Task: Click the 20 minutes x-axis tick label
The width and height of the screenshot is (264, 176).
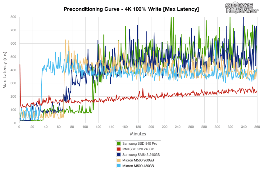Action: (x=32, y=127)
